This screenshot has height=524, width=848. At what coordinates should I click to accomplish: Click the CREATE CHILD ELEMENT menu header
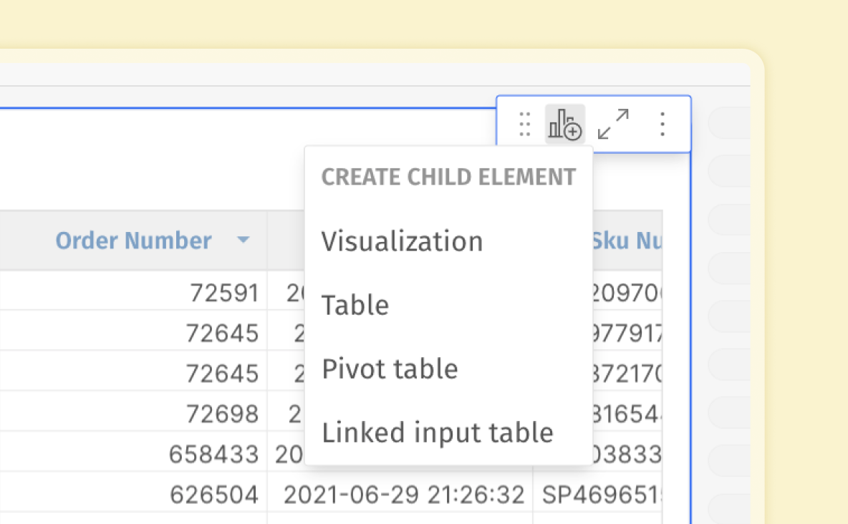click(448, 177)
